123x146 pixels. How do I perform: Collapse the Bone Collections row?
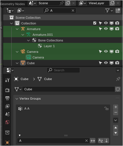point(28,40)
